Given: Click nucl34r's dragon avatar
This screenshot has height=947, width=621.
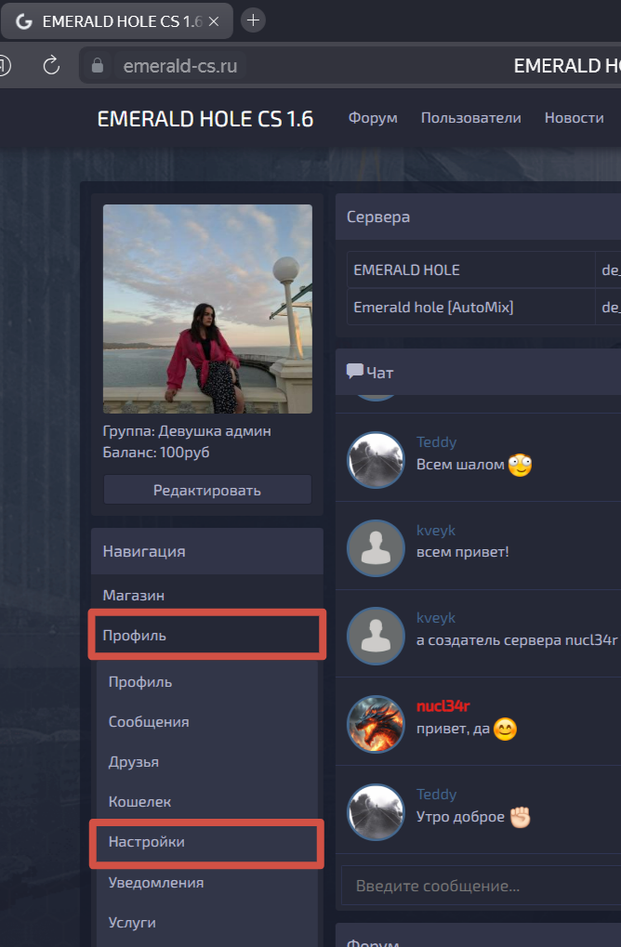Looking at the screenshot, I should [376, 724].
